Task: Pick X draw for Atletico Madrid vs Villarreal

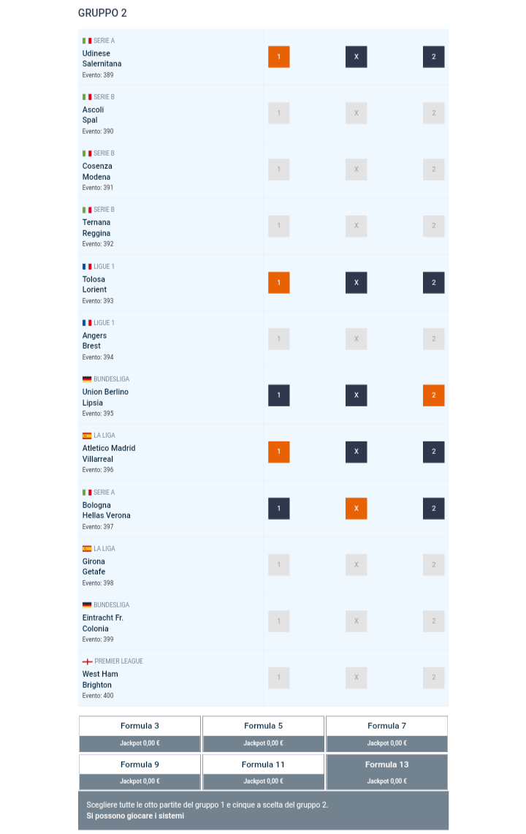Action: 357,452
